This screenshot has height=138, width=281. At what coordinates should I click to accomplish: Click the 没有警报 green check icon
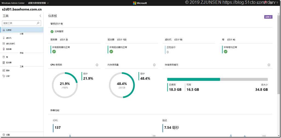[x=52, y=31]
